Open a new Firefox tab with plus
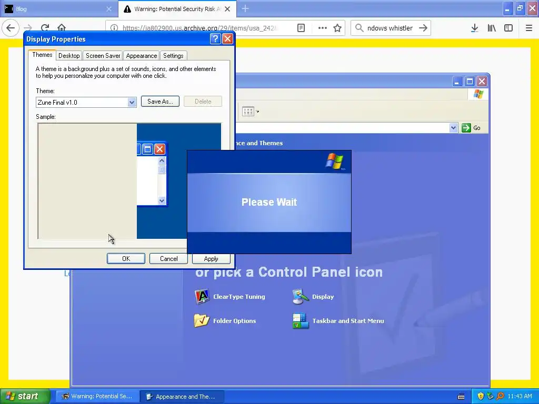 coord(245,8)
